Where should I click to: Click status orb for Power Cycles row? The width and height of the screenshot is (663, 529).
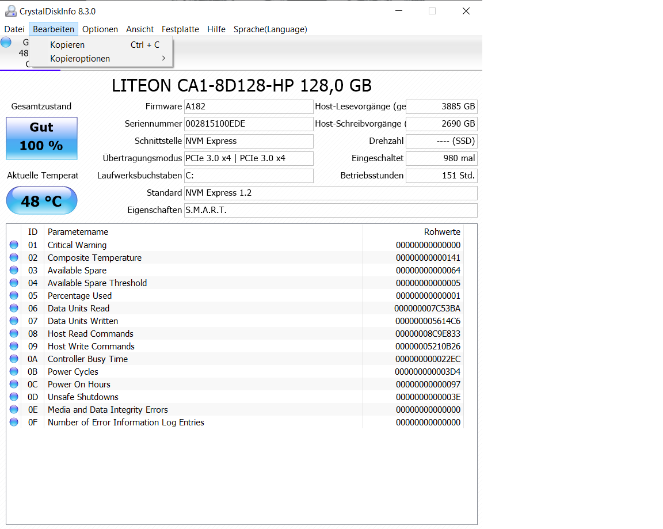coord(14,372)
